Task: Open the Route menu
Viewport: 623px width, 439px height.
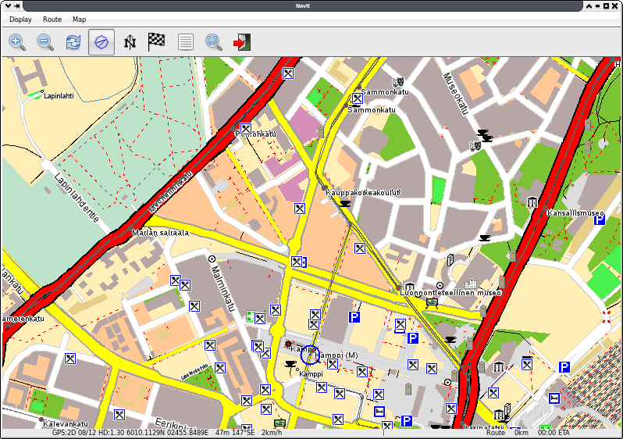Action: coord(52,19)
